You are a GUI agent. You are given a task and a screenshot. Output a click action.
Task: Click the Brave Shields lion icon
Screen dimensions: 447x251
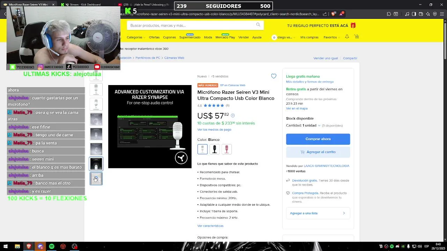(x=333, y=14)
